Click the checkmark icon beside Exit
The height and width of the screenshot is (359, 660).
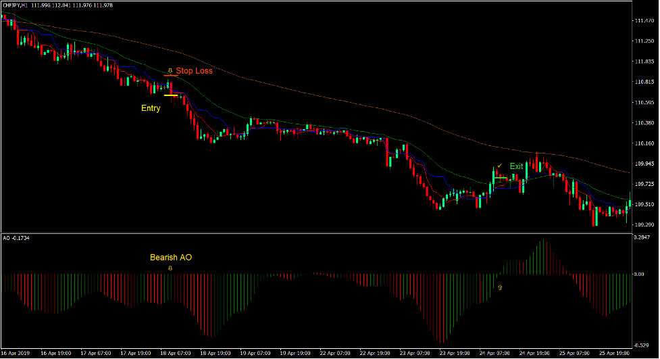pyautogui.click(x=500, y=166)
